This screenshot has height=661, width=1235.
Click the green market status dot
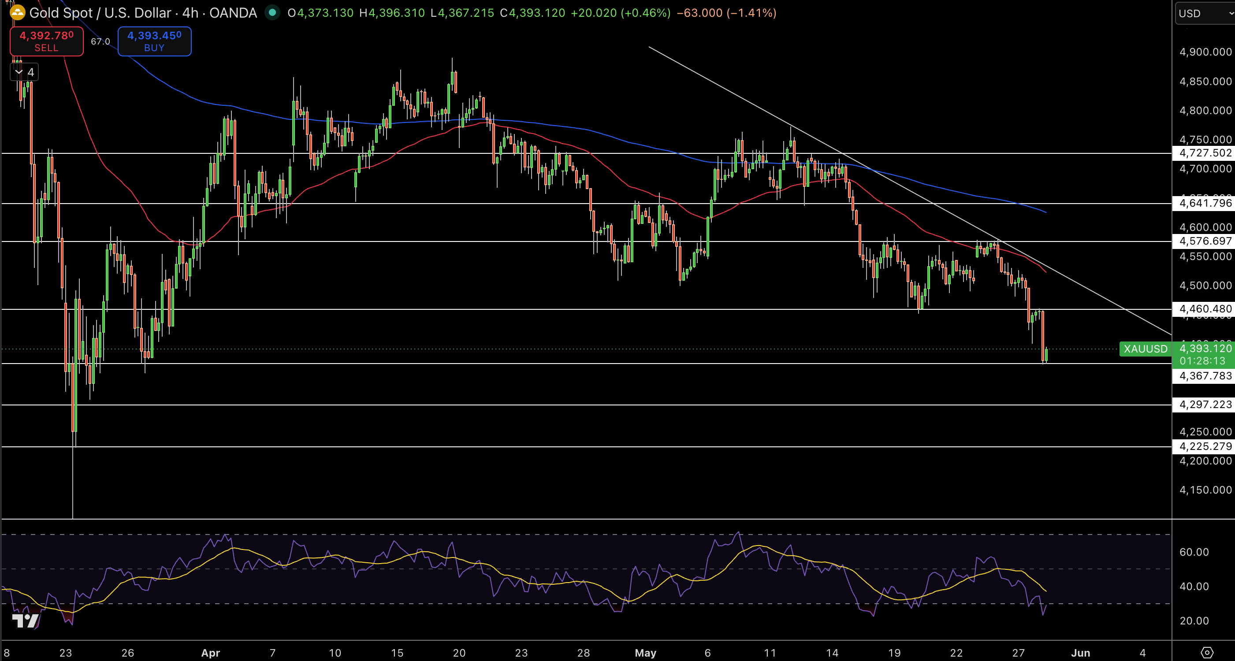point(272,12)
